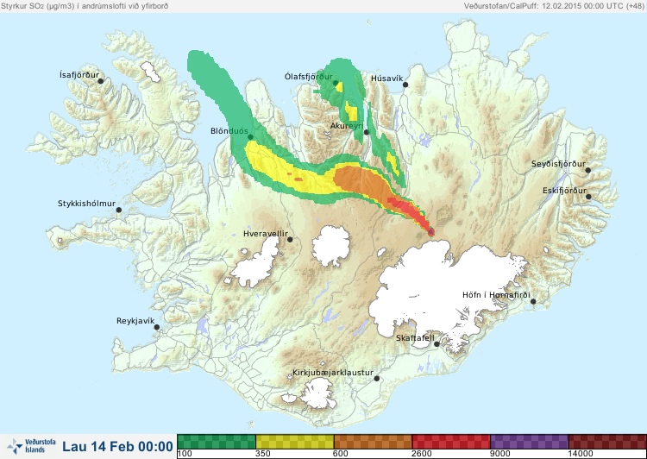Click the legend value 2600
Viewport: 647px width, 459px height.
click(x=421, y=454)
